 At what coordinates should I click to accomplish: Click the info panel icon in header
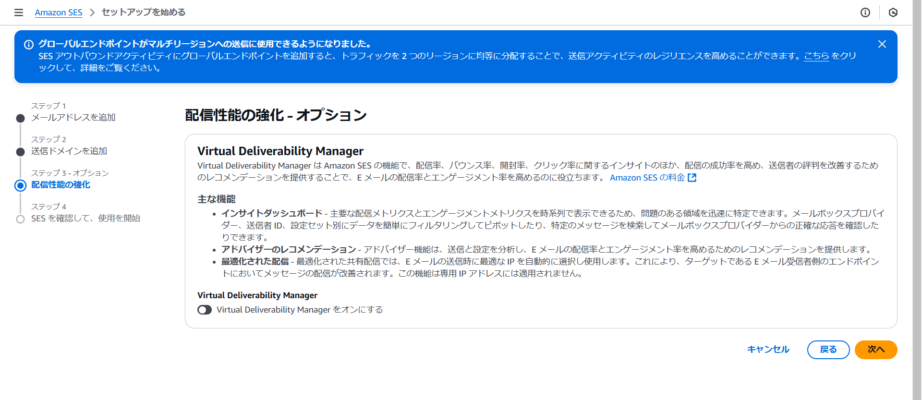(865, 12)
